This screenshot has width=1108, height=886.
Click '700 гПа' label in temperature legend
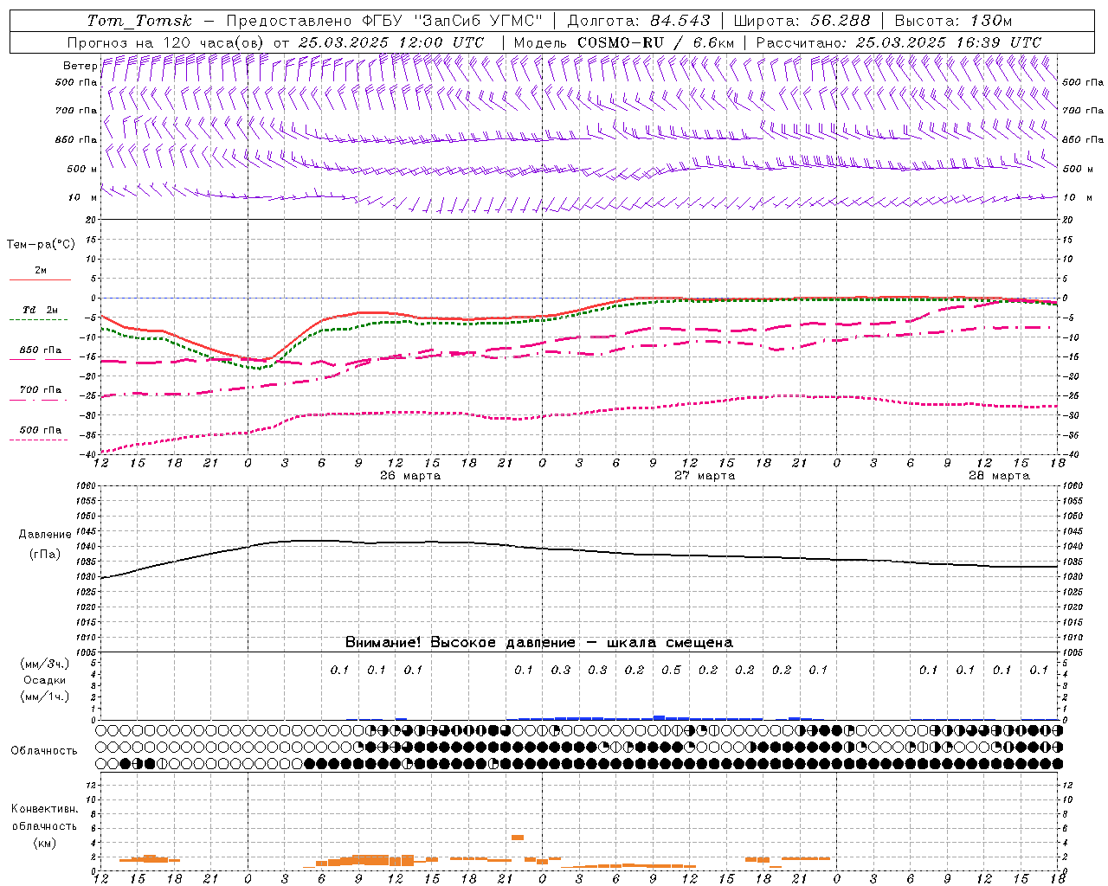click(41, 390)
